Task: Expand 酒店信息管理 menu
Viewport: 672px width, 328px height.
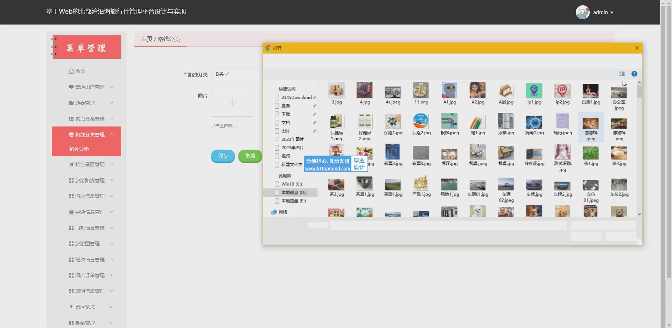Action: coord(86,196)
